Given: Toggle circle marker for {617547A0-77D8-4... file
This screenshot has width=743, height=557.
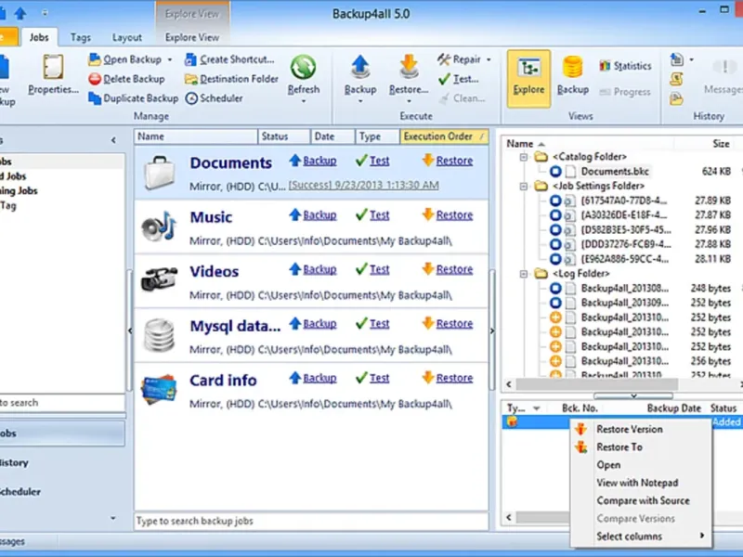Looking at the screenshot, I should [x=555, y=201].
